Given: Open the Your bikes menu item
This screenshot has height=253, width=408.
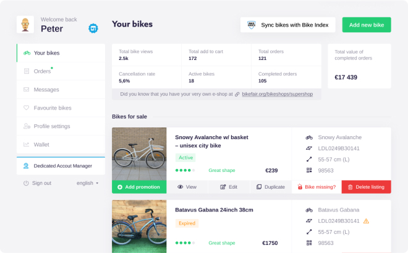Looking at the screenshot, I should point(47,53).
